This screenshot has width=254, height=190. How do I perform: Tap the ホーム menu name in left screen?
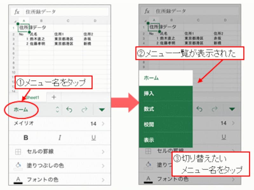tap(21, 110)
